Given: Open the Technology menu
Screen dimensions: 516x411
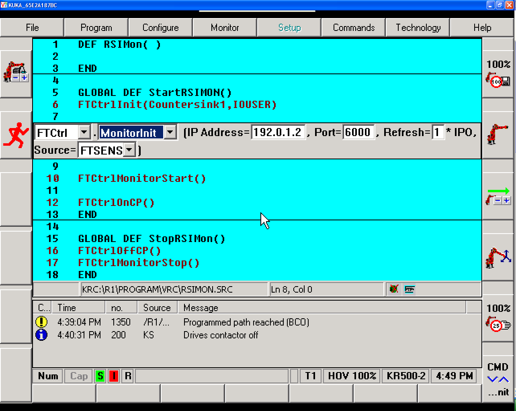Looking at the screenshot, I should [x=418, y=28].
